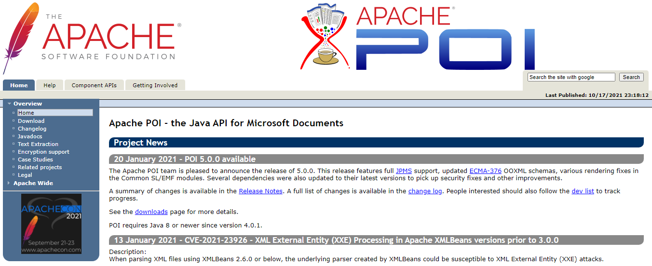652x266 pixels.
Task: Switch to the Home tab
Action: pyautogui.click(x=19, y=85)
